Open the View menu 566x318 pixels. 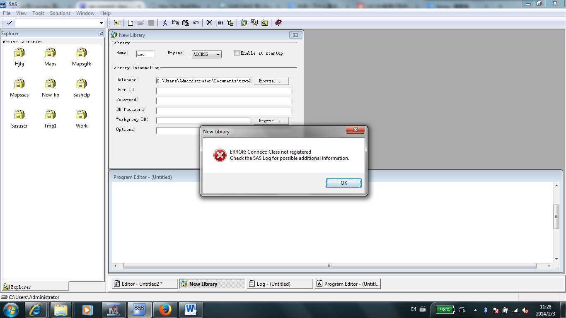point(21,13)
